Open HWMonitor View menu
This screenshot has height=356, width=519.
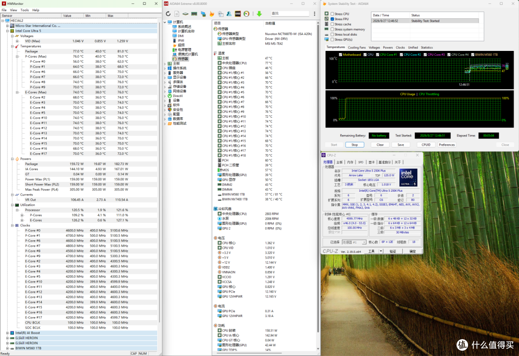[x=13, y=10]
